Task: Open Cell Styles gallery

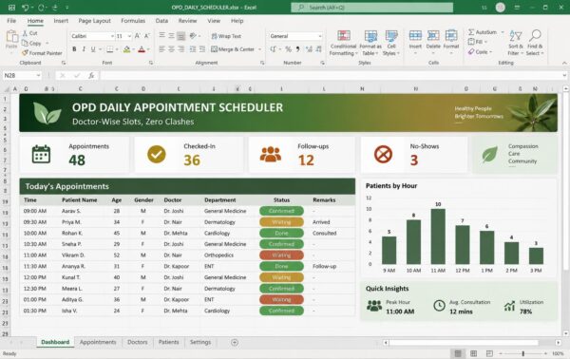Action: pos(391,43)
